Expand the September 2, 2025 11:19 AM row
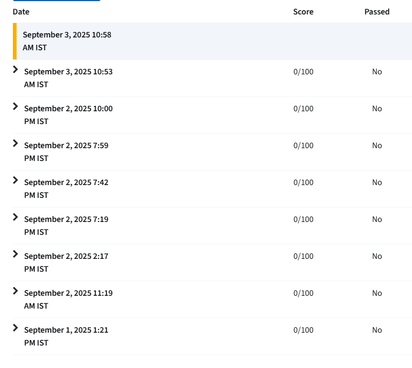 coord(16,291)
